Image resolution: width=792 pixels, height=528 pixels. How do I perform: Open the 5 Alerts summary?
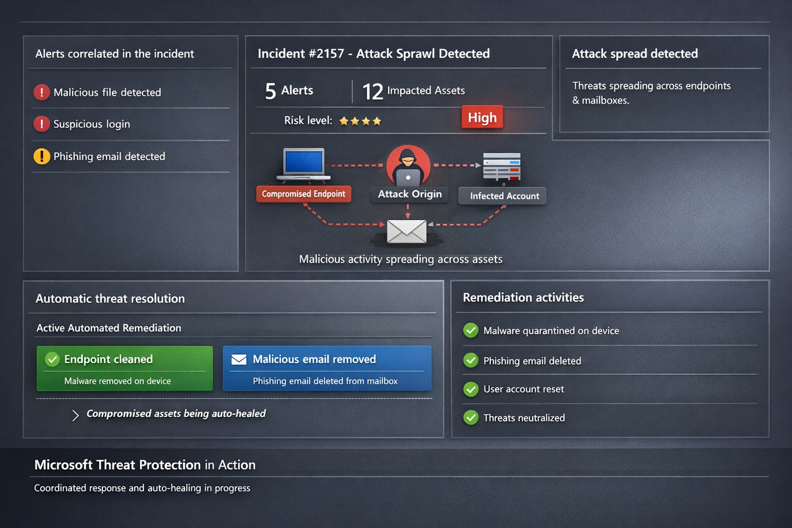tap(289, 91)
